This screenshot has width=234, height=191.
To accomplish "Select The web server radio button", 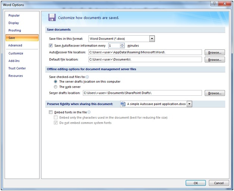I will pyautogui.click(x=56, y=87).
